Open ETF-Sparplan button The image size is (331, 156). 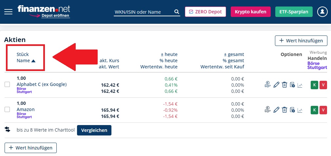coord(295,12)
